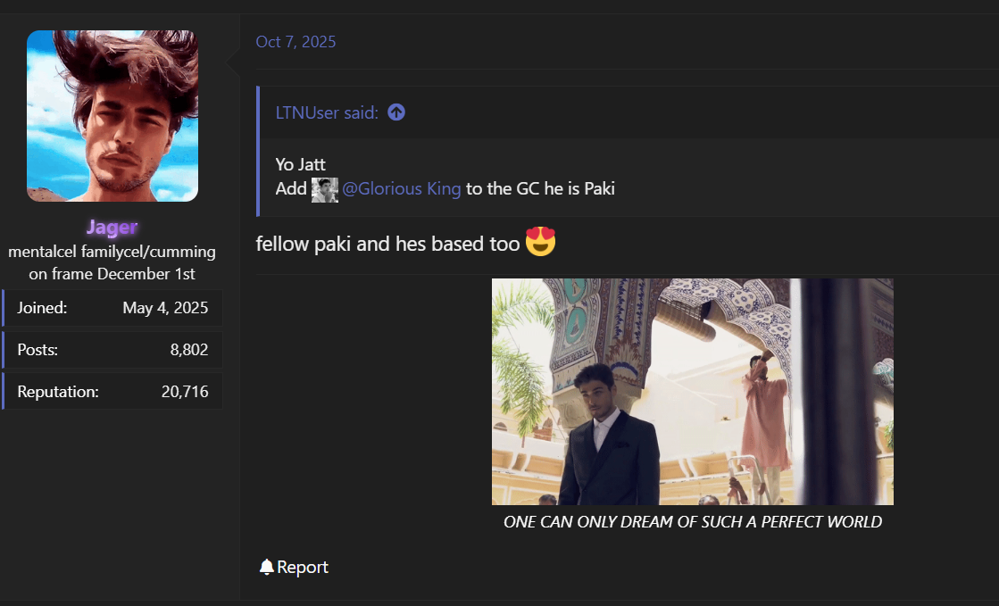Click the Posts count 8,802
Image resolution: width=999 pixels, height=606 pixels.
click(188, 350)
